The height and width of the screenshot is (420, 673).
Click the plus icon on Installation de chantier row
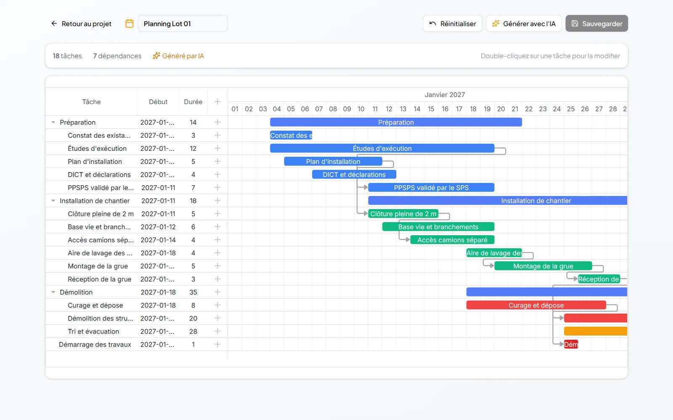pos(217,201)
